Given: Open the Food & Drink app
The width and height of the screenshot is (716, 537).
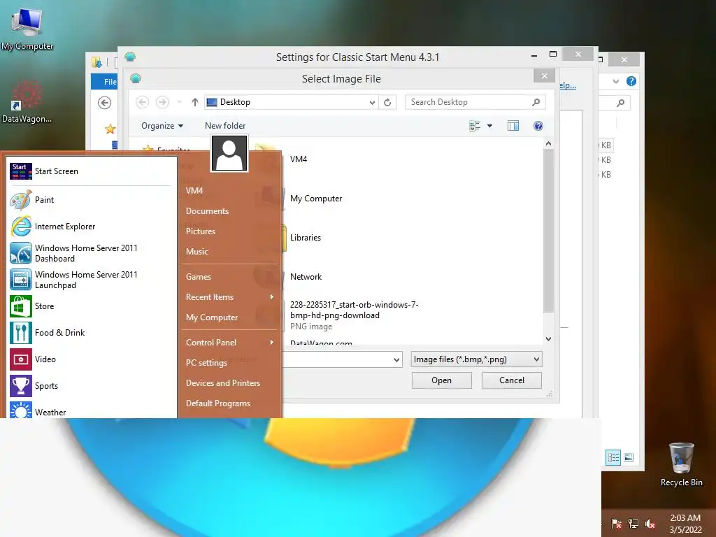Looking at the screenshot, I should (x=92, y=332).
